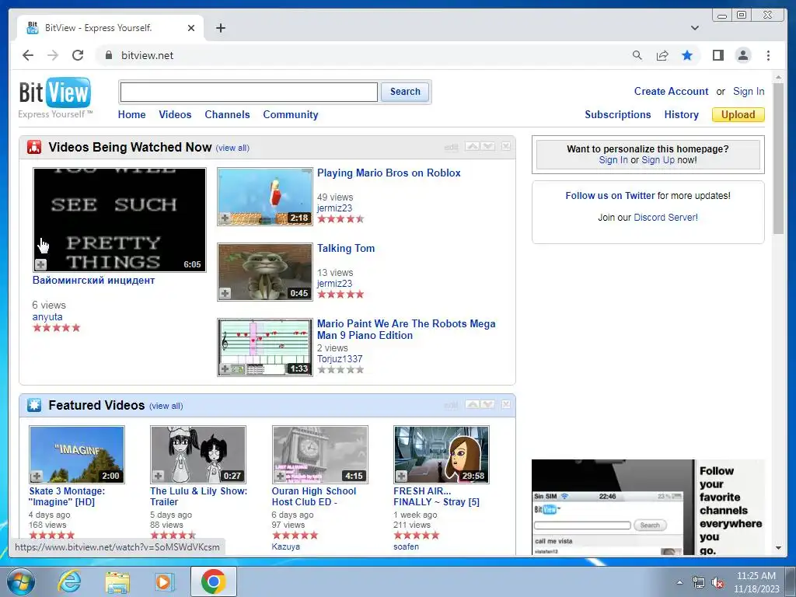Move Featured Videos module up
The height and width of the screenshot is (597, 796).
click(x=472, y=404)
